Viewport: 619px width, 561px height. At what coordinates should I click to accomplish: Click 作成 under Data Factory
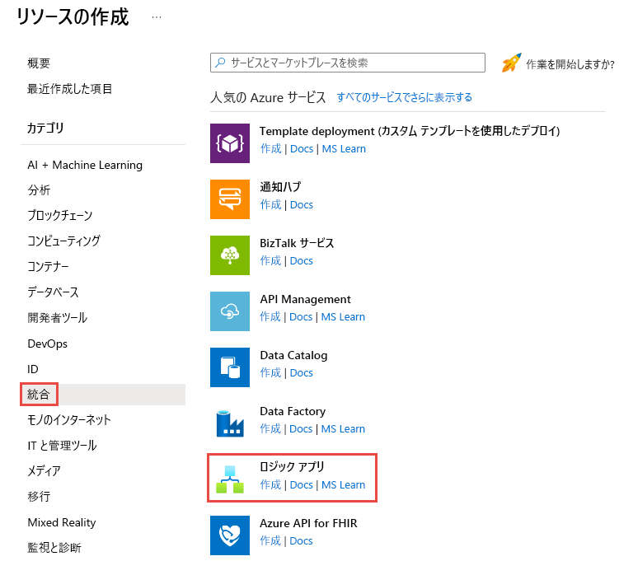(x=270, y=429)
